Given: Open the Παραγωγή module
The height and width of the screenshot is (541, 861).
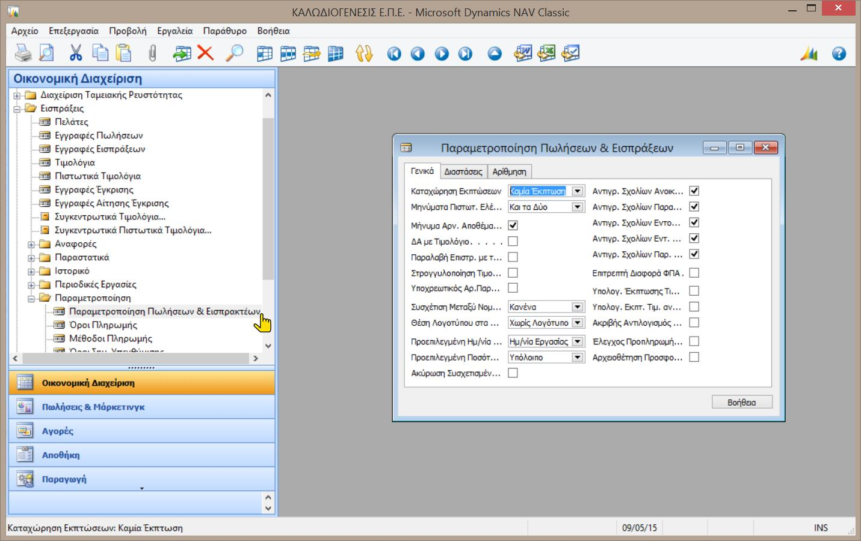Looking at the screenshot, I should click(x=141, y=479).
